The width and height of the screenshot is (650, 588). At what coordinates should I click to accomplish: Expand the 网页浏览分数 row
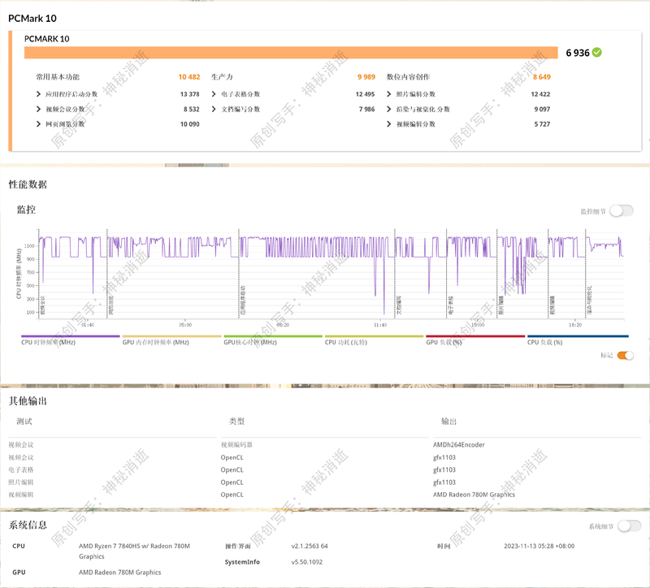coord(38,124)
